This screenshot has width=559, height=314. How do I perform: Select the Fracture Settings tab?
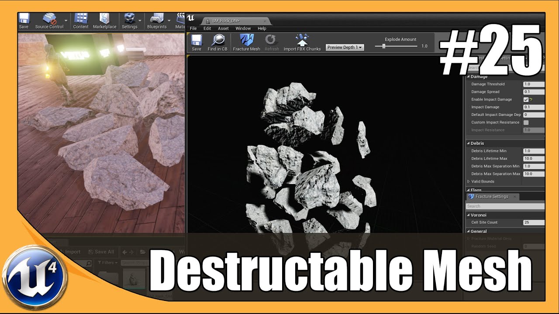click(492, 197)
